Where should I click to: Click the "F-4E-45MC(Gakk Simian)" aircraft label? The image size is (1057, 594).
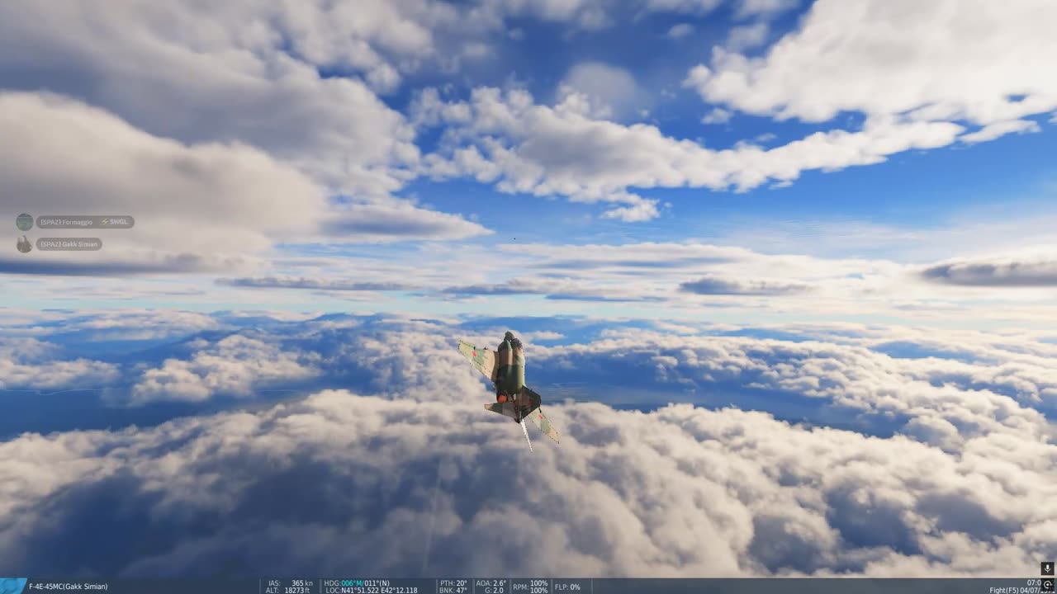69,587
